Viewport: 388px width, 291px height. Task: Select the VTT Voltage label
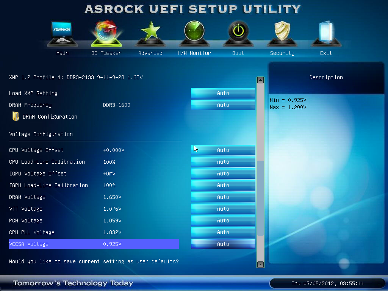click(26, 209)
